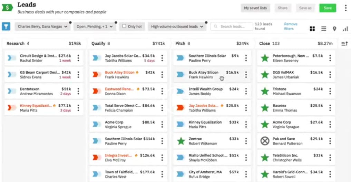Expand the Charles Berry, Dana Vargas owner dropdown

42,26
